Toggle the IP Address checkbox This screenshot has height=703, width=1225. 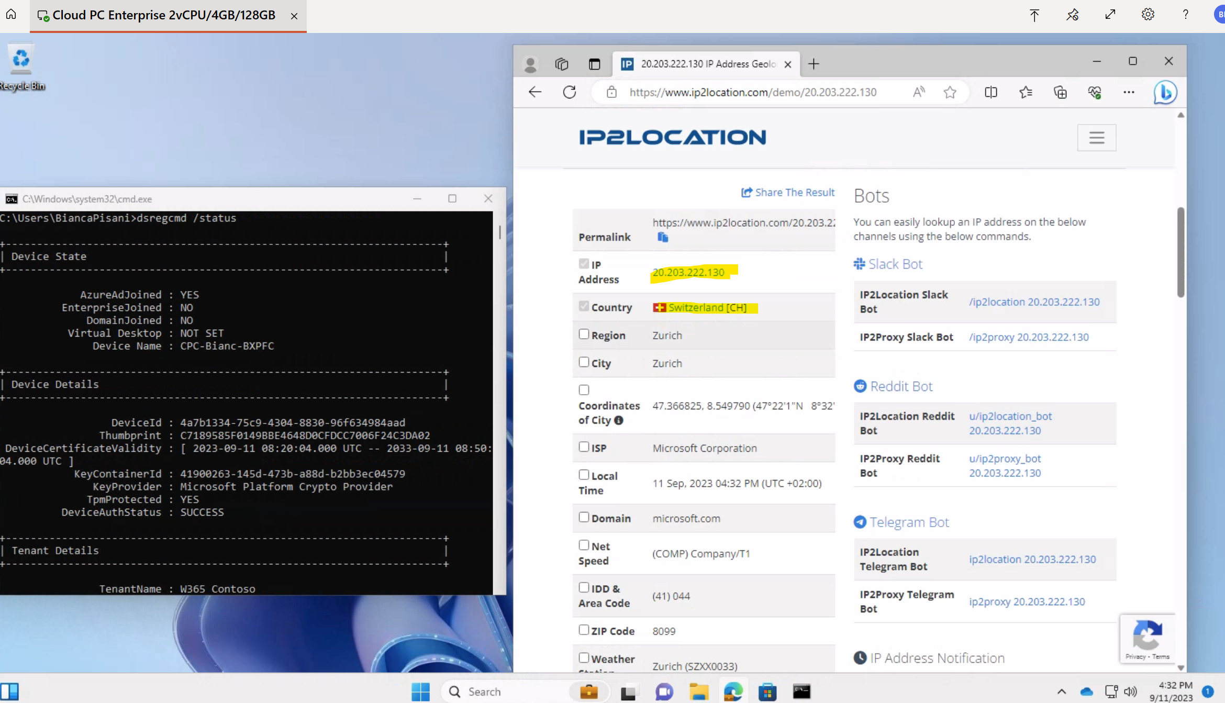[x=584, y=264]
